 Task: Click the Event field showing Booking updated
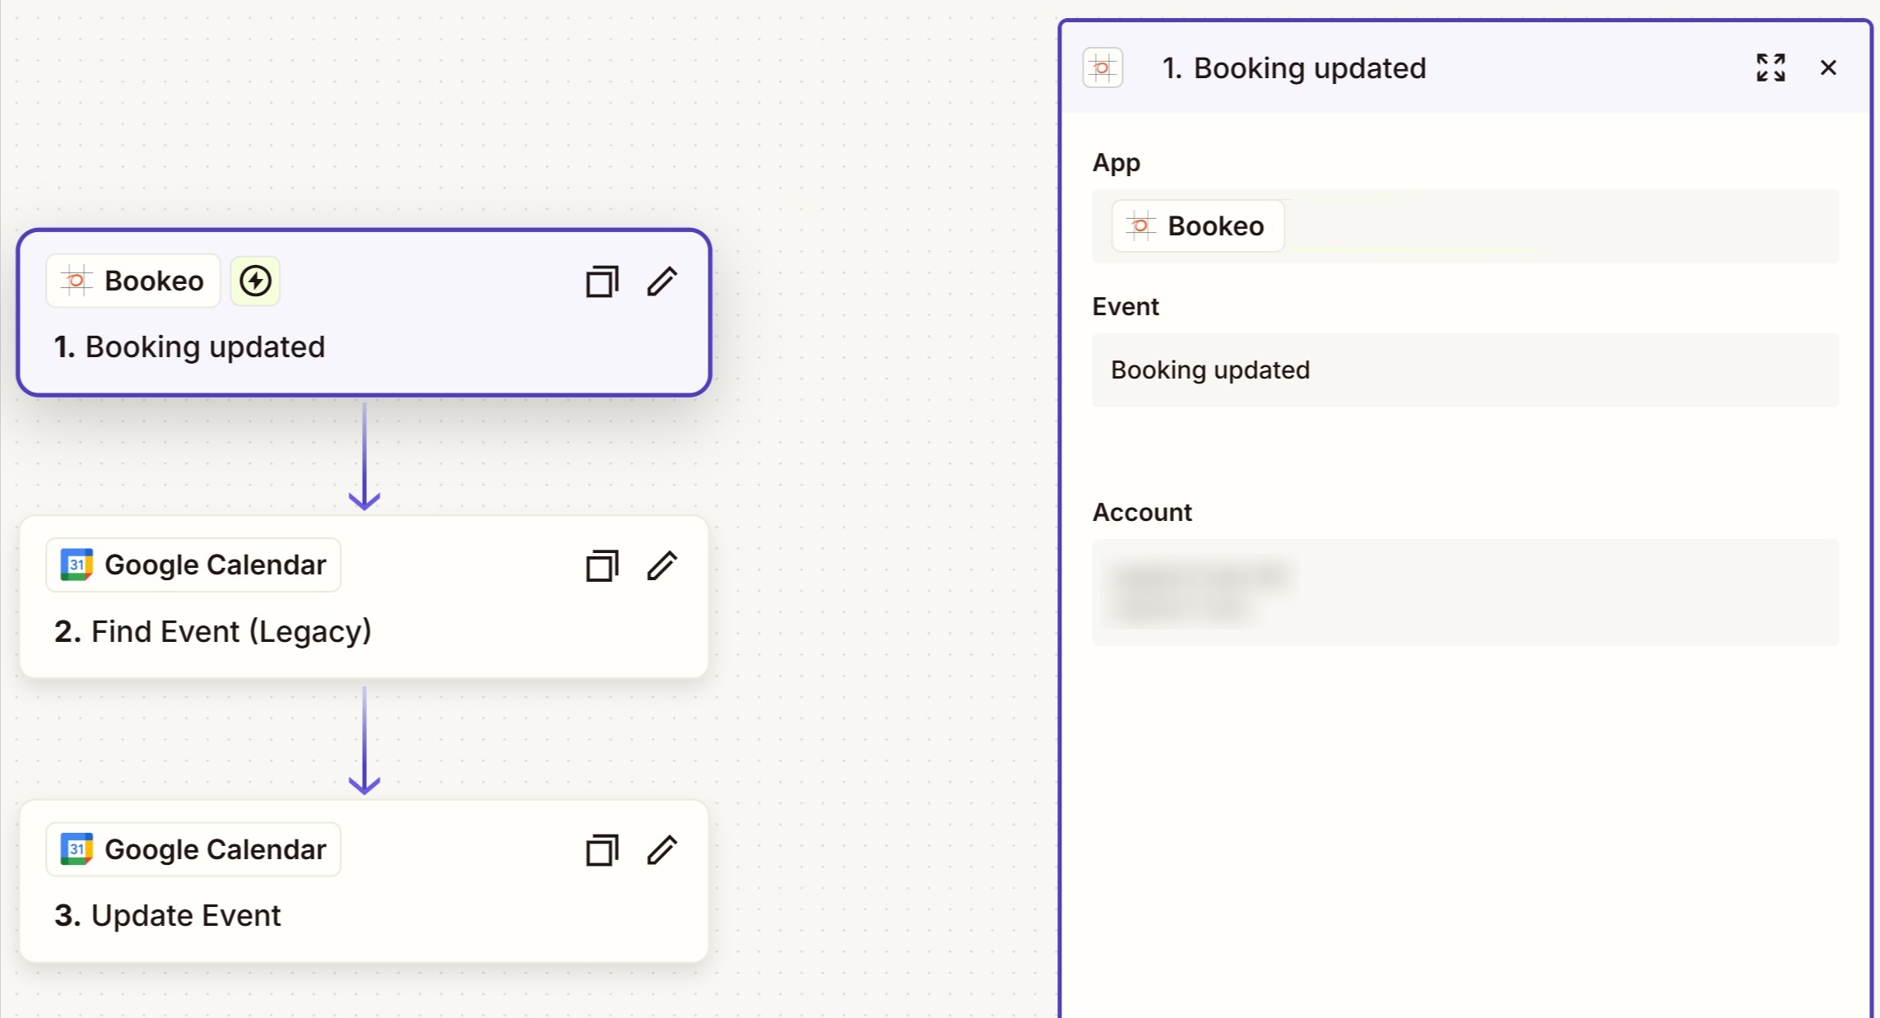tap(1465, 370)
